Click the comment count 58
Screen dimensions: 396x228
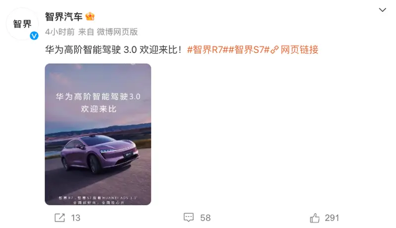tap(205, 218)
